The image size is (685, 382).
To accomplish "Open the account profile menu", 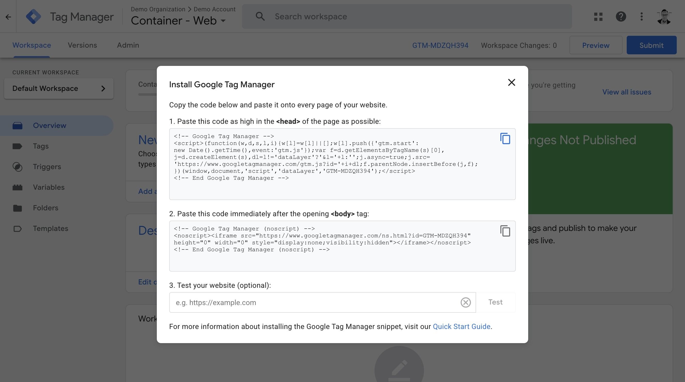I will [x=664, y=16].
